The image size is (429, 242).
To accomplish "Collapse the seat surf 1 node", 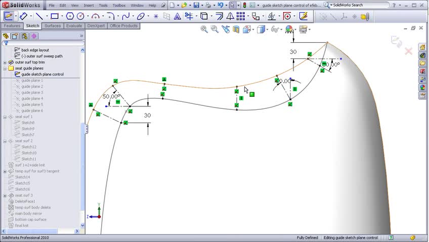I will coord(5,117).
